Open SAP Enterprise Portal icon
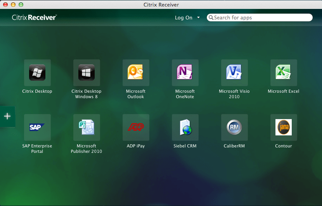Viewport: 322px width, 206px height. pyautogui.click(x=37, y=127)
